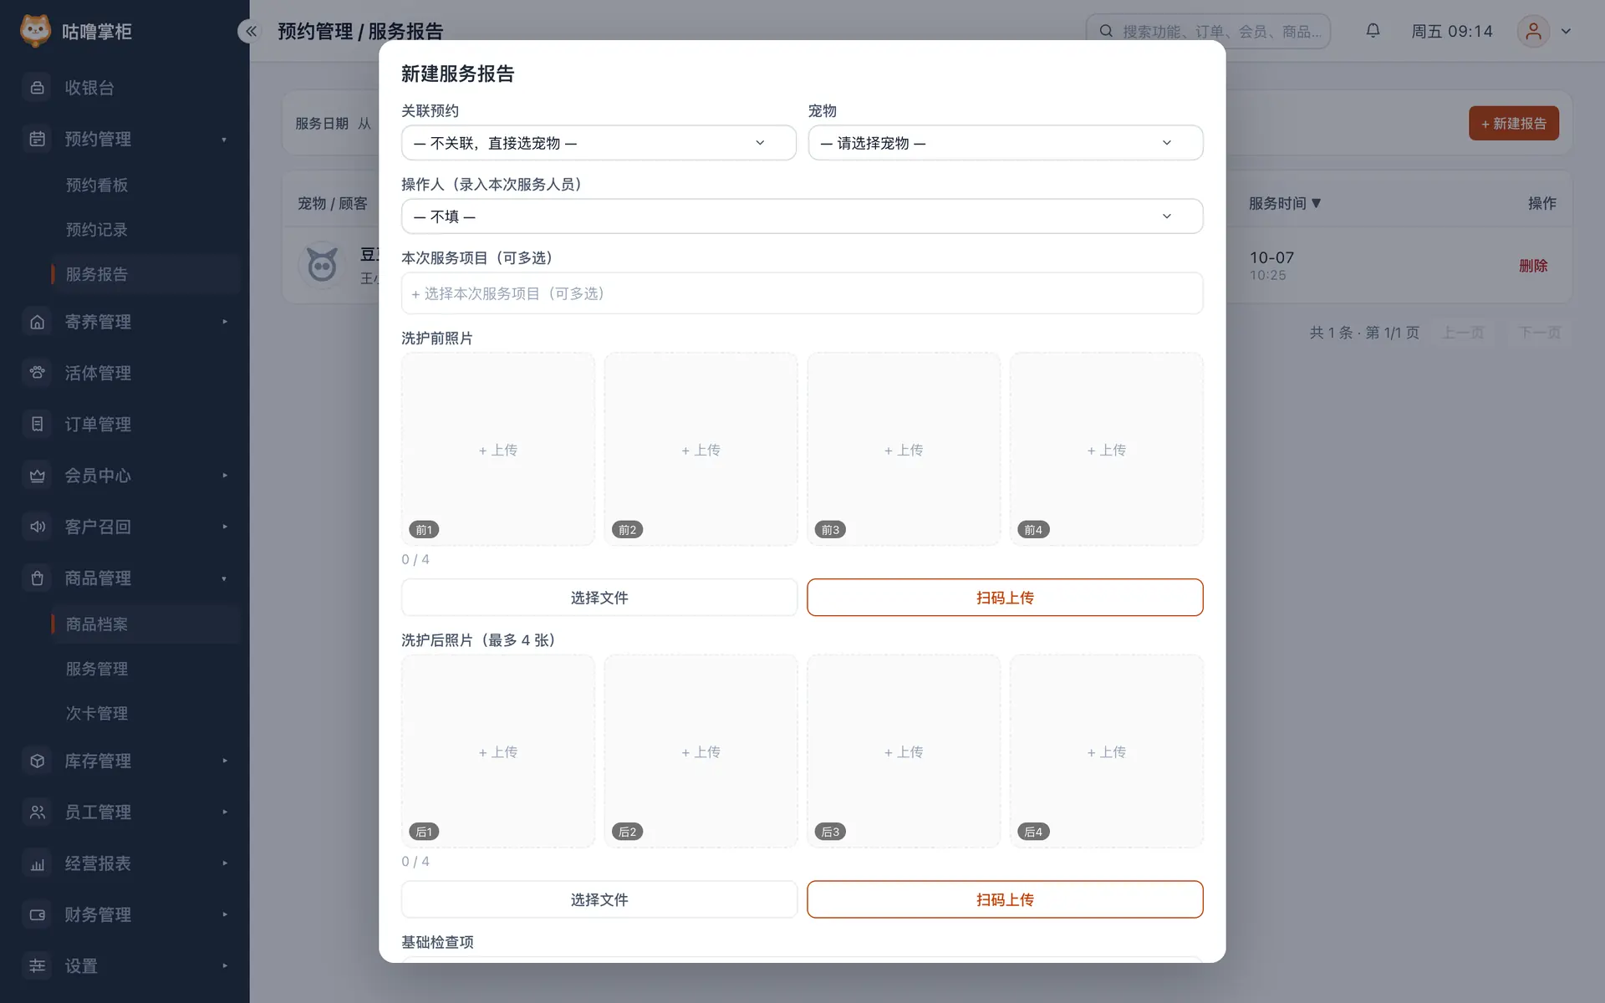
Task: Open the notification bell icon
Action: tap(1373, 31)
